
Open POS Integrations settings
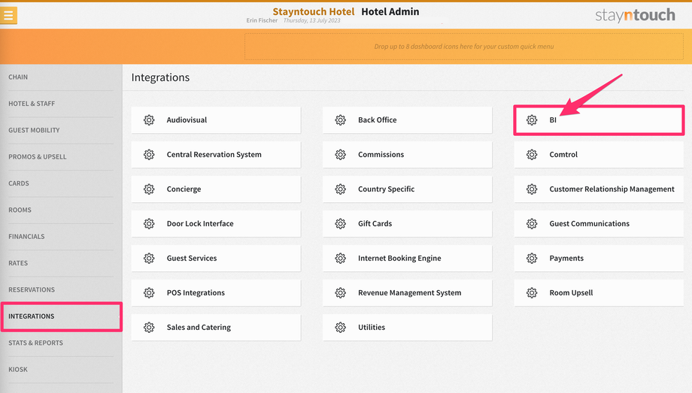pos(216,293)
